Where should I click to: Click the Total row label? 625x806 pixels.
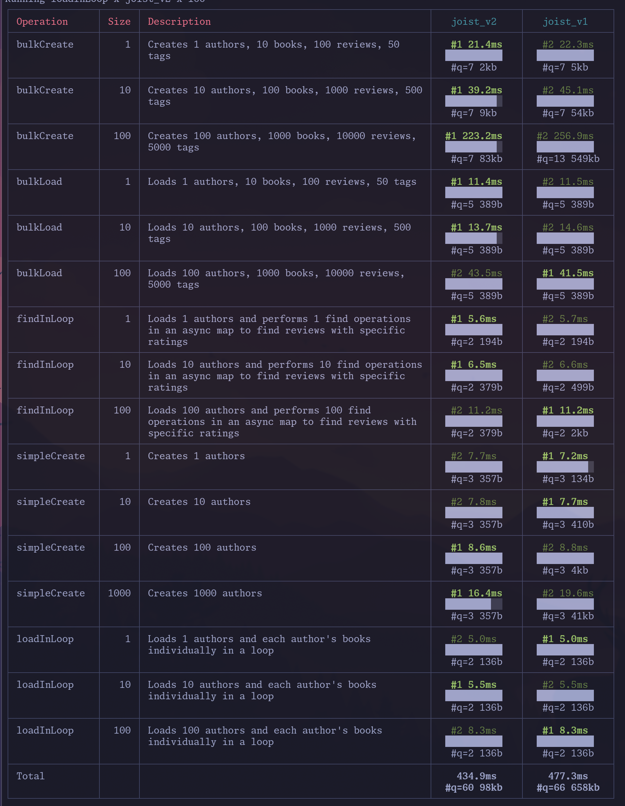pyautogui.click(x=30, y=776)
